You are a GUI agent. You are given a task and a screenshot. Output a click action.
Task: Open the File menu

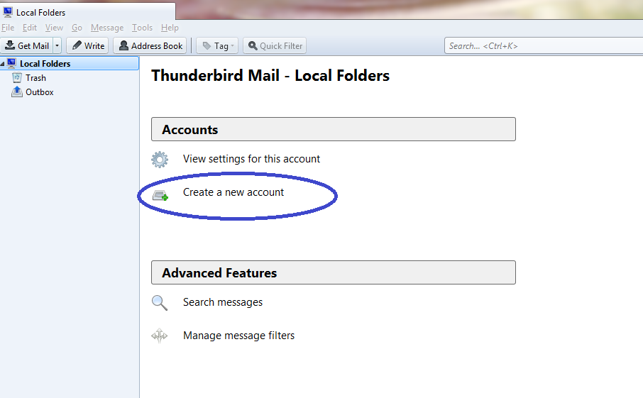(8, 28)
